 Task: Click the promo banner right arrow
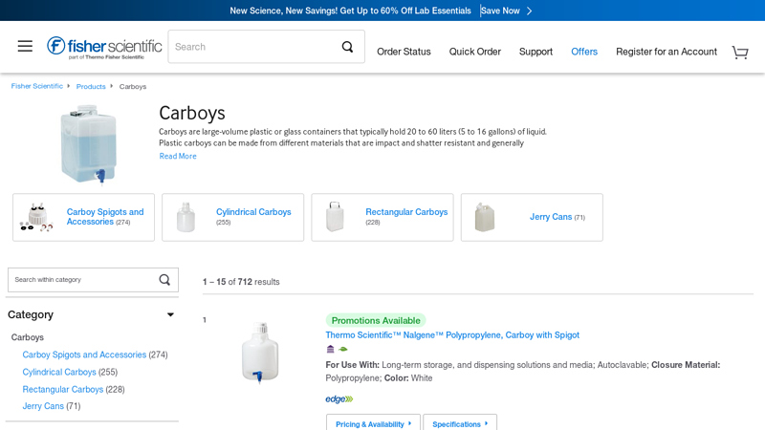530,11
